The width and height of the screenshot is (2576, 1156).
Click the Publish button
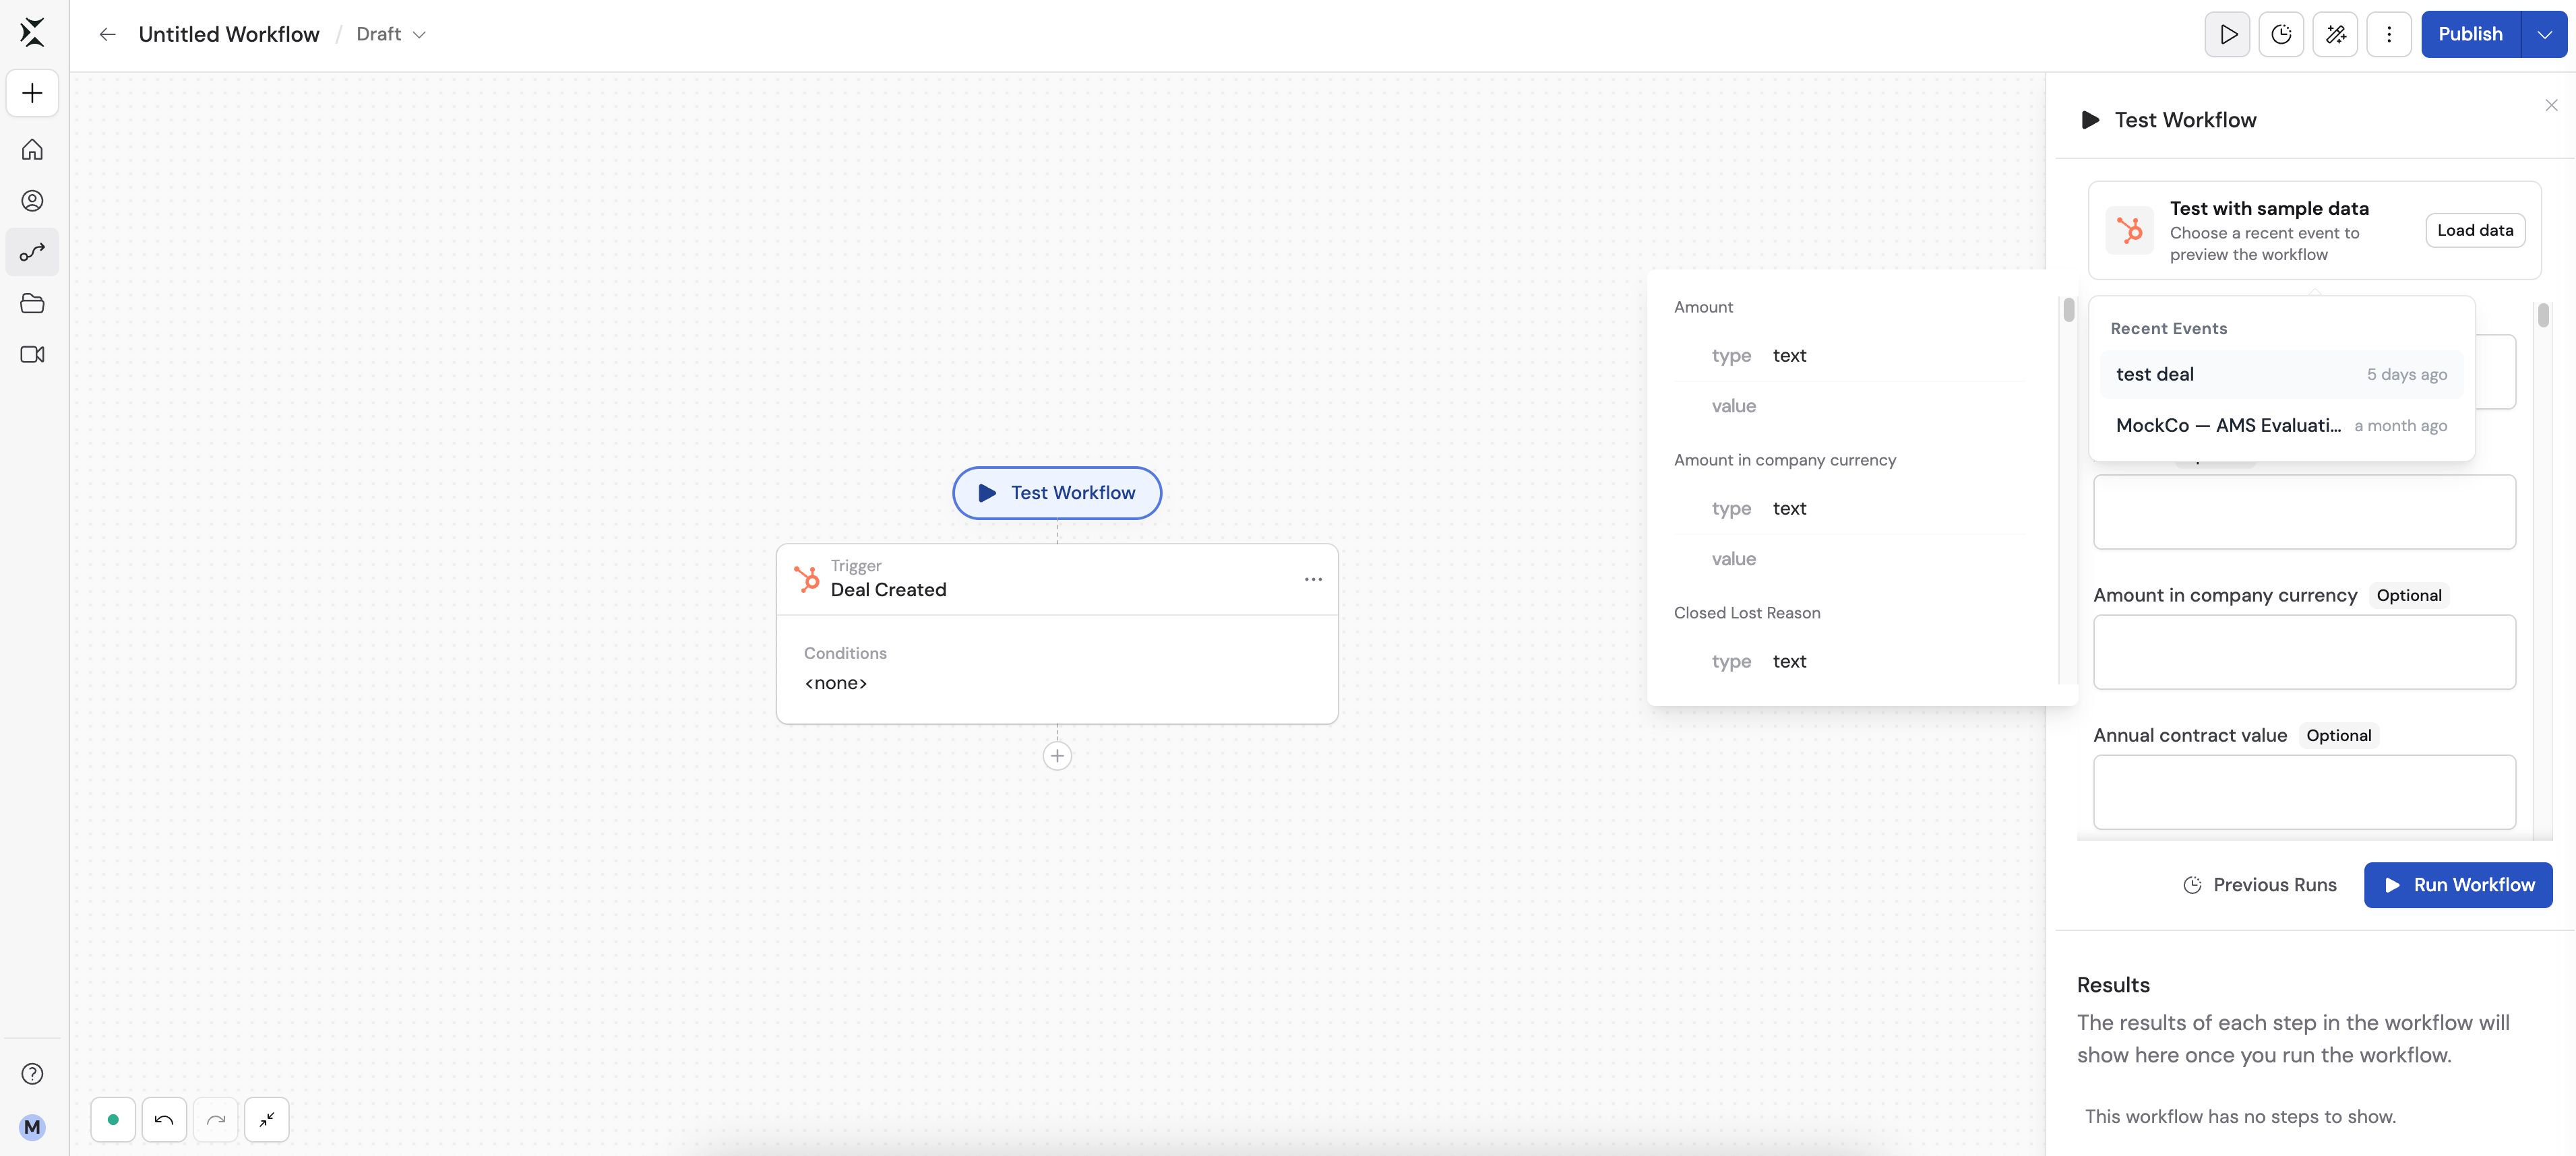pyautogui.click(x=2470, y=35)
